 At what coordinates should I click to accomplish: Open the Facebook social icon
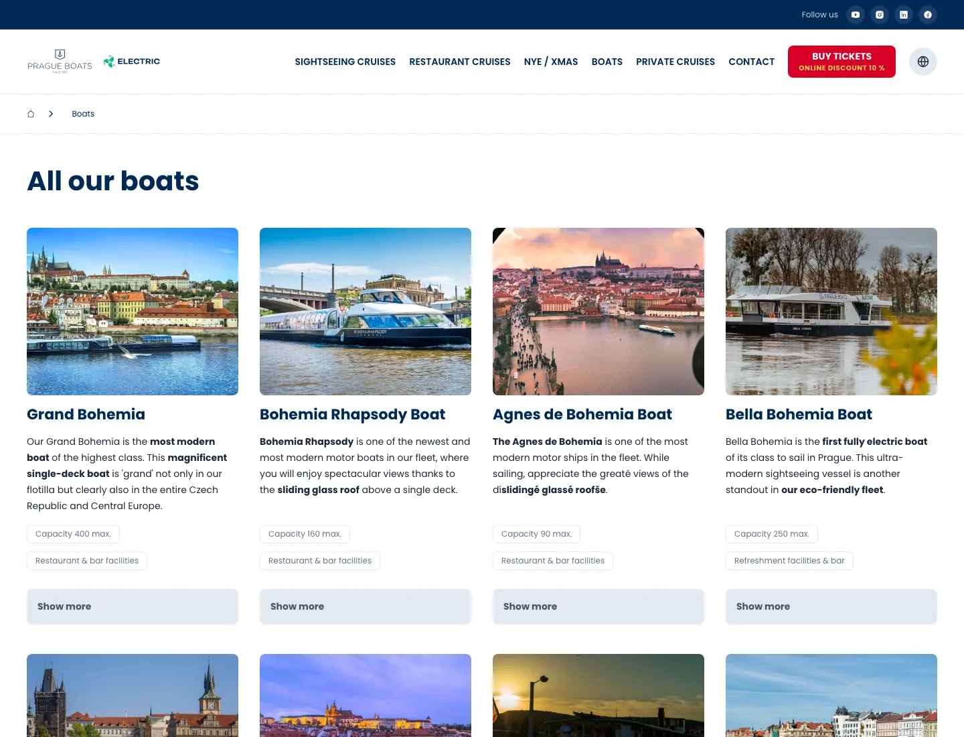point(928,15)
